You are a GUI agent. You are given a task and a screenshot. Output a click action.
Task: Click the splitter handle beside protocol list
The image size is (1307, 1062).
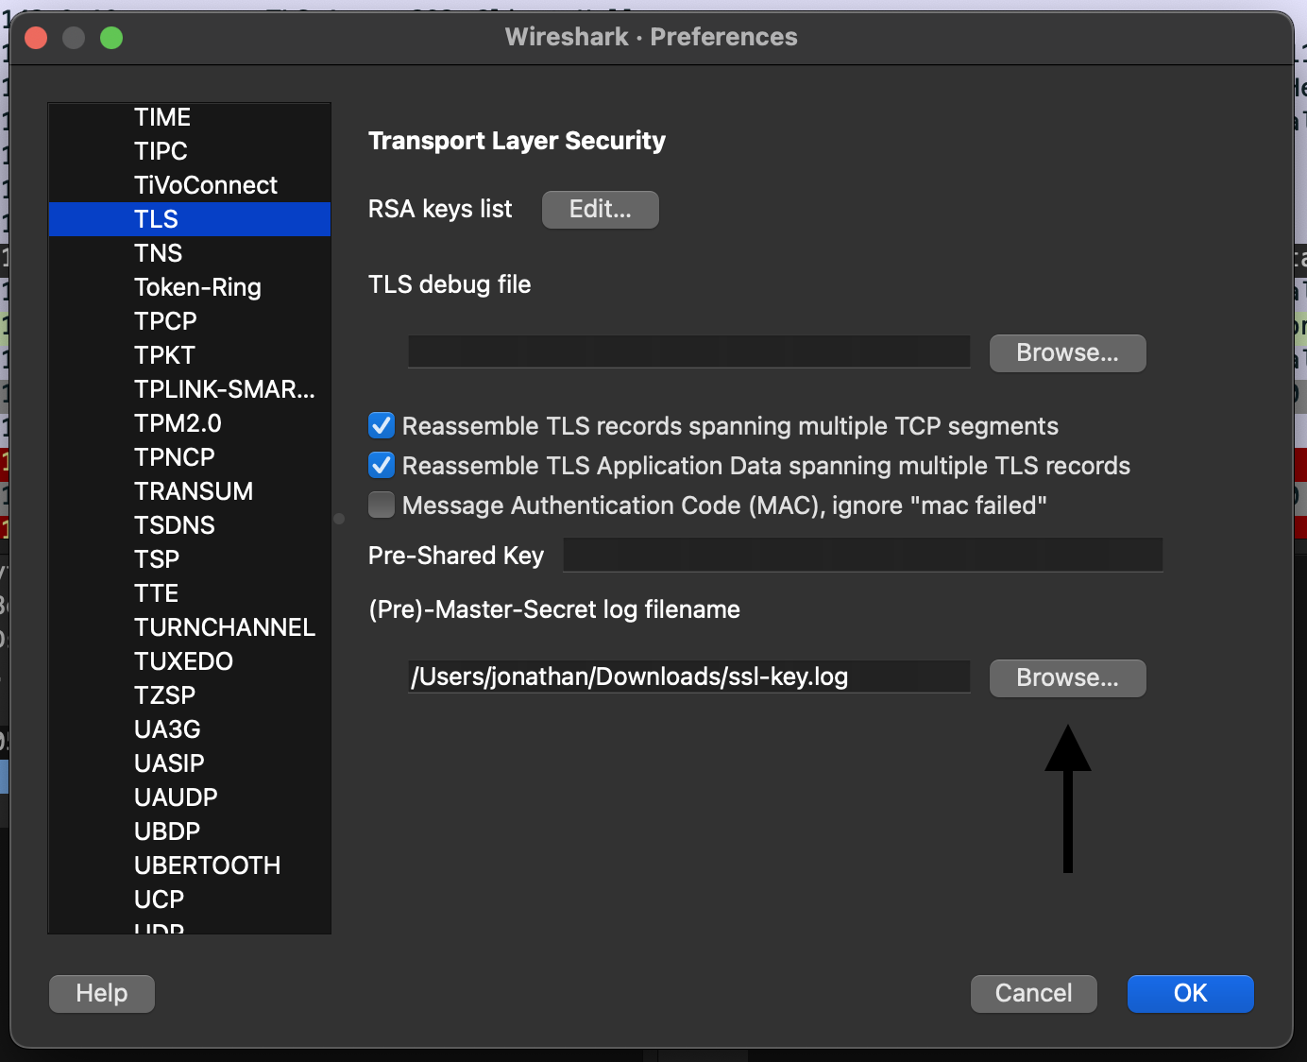click(x=340, y=519)
